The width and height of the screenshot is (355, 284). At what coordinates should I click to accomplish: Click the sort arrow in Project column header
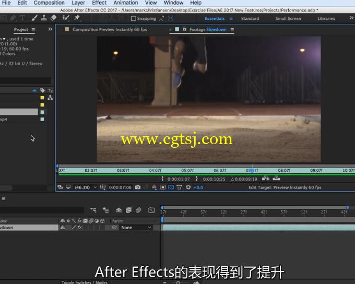[34, 90]
